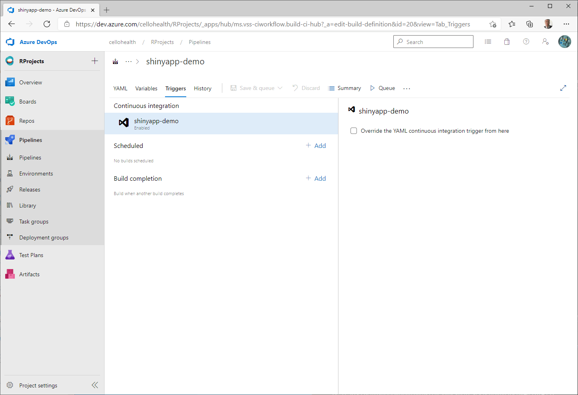Open the Test Plans section
The width and height of the screenshot is (578, 395).
pyautogui.click(x=31, y=255)
